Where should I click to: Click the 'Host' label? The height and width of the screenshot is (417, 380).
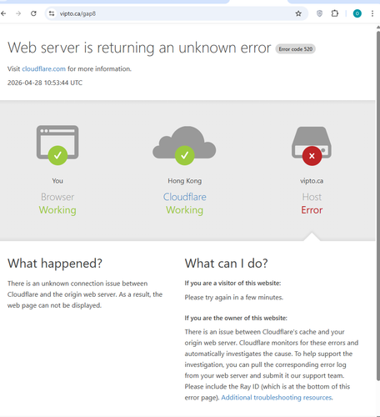tap(312, 197)
